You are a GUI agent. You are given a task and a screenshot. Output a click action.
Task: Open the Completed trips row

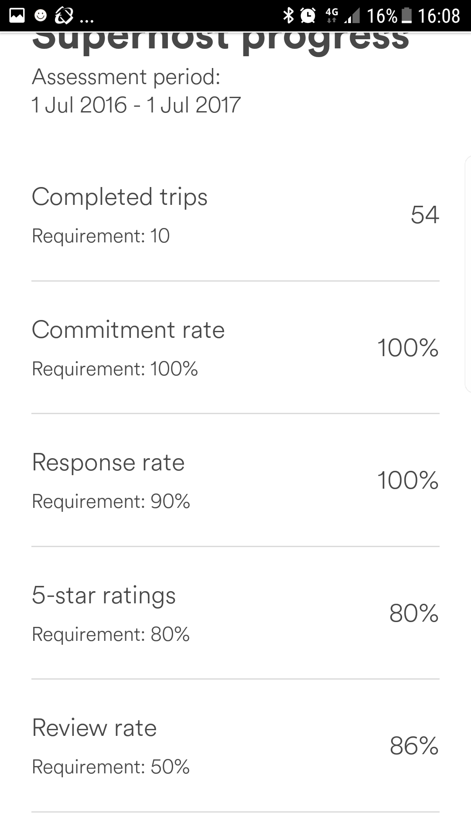tap(235, 215)
